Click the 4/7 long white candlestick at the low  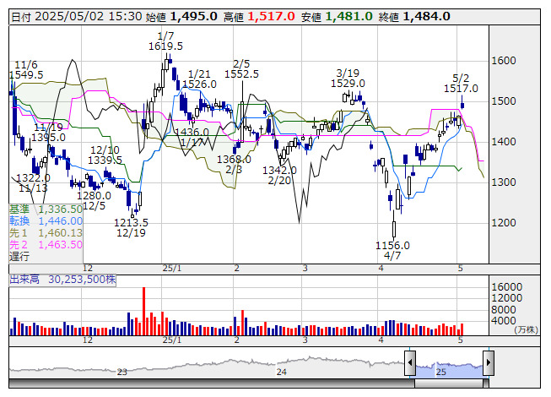[x=393, y=229]
